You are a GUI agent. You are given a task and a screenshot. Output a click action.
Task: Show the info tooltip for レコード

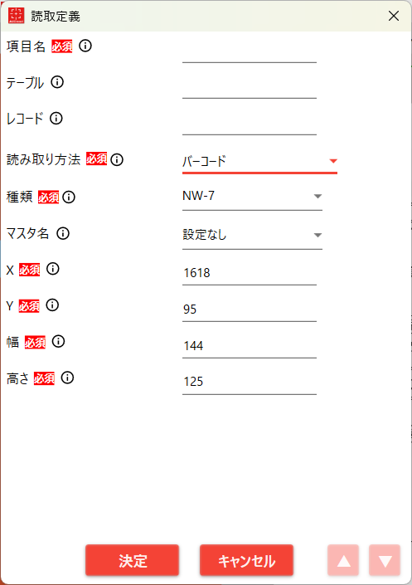(56, 119)
